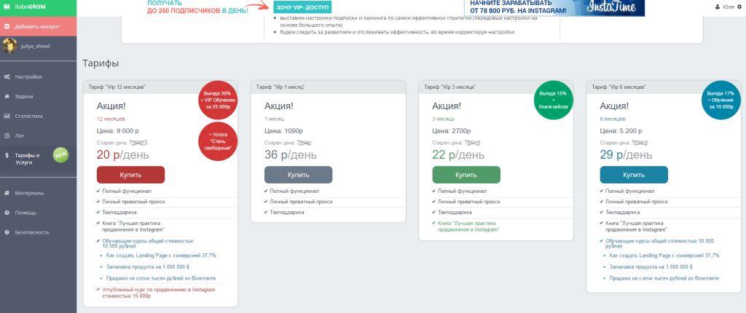Open the juliya_shved account entry
The height and width of the screenshot is (313, 746).
[x=38, y=46]
